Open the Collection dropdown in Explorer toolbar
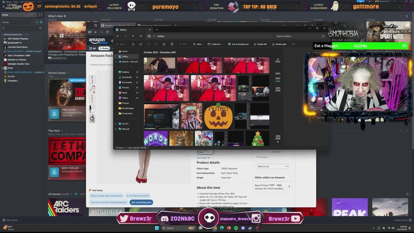This screenshot has height=233, width=414. point(215,44)
